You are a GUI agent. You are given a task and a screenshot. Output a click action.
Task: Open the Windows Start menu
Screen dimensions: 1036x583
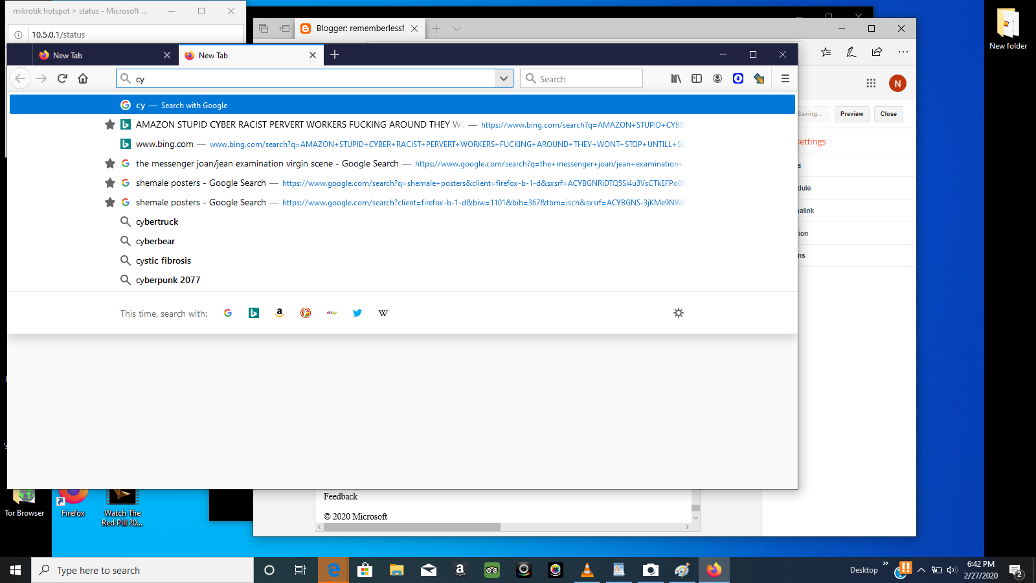coord(16,570)
